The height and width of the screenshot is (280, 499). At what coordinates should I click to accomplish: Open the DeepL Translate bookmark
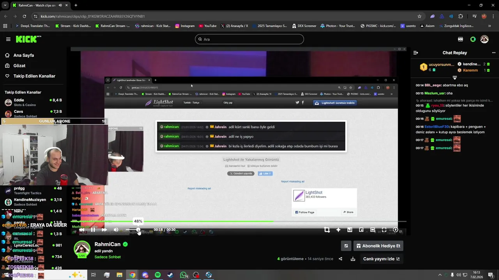point(33,26)
